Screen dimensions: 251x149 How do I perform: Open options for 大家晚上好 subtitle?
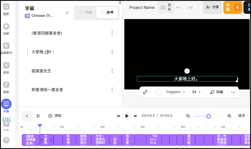pyautogui.click(x=112, y=52)
